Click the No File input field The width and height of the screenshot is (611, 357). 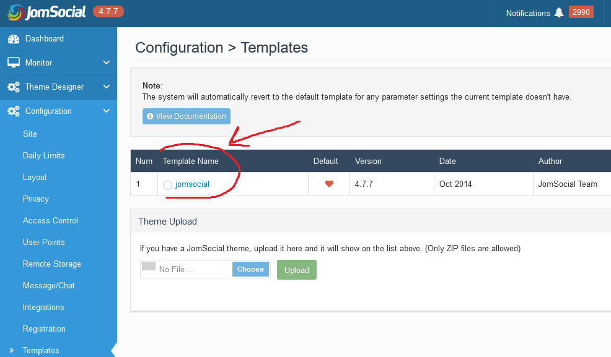point(186,269)
